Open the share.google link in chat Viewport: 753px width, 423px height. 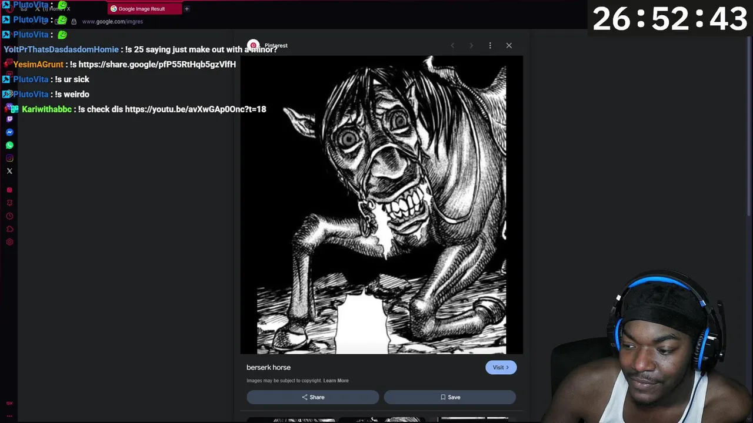157,65
